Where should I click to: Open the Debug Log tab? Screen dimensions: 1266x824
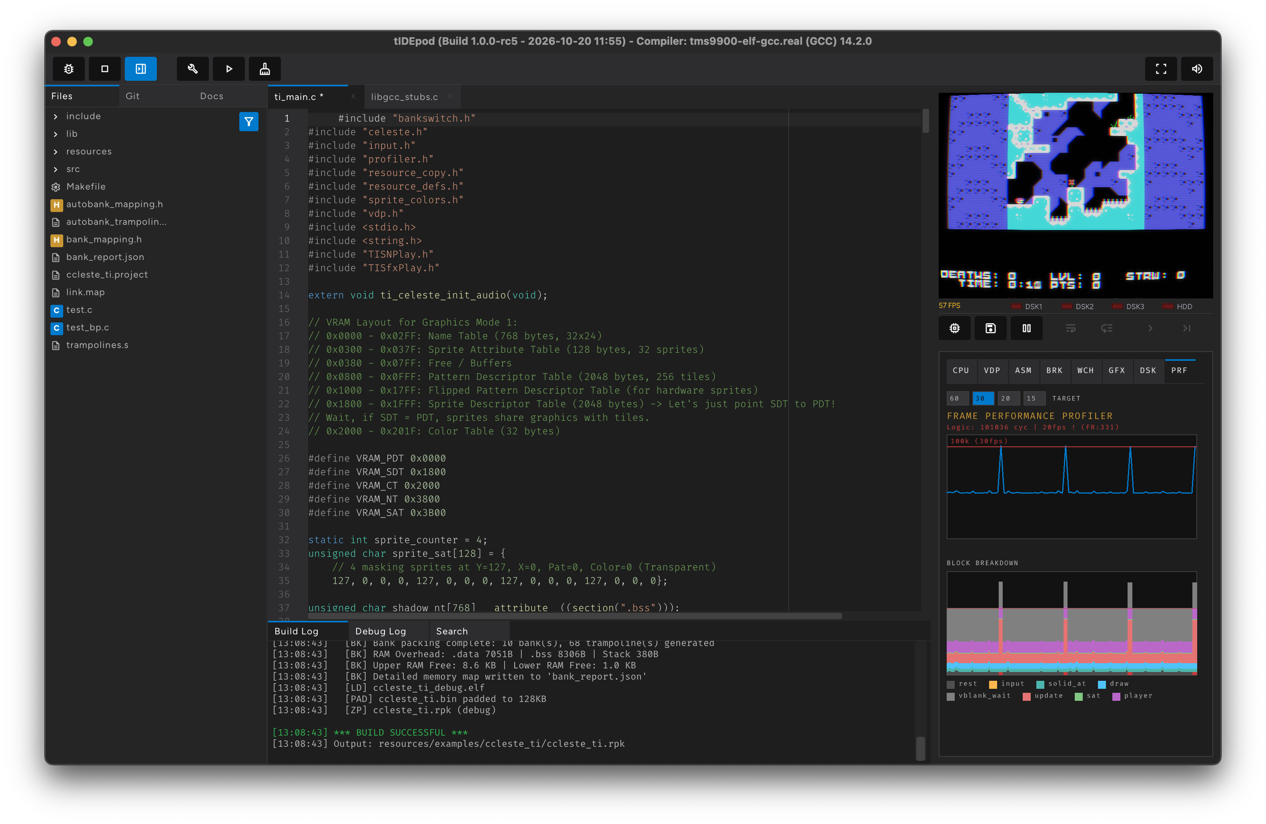(x=381, y=631)
